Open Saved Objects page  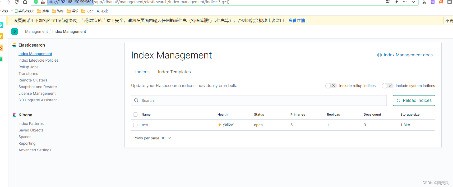(31, 130)
